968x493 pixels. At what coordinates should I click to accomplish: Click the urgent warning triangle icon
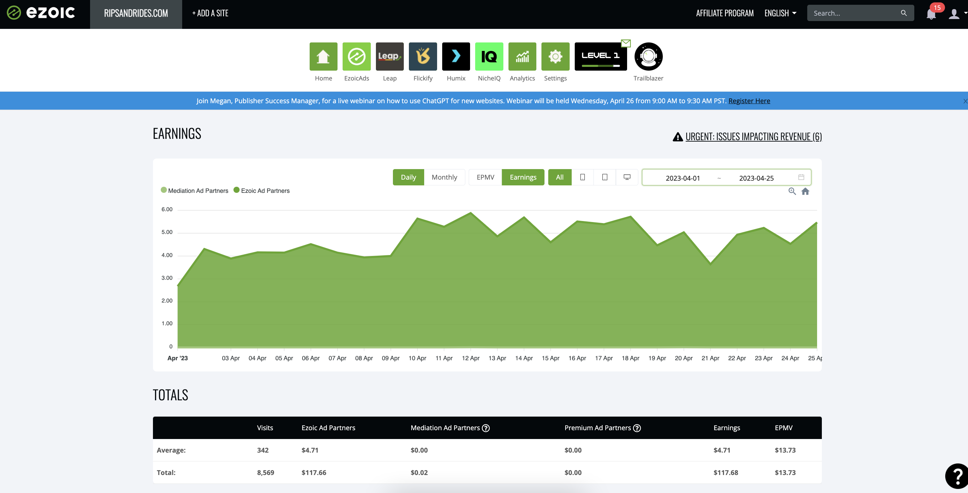click(x=677, y=137)
